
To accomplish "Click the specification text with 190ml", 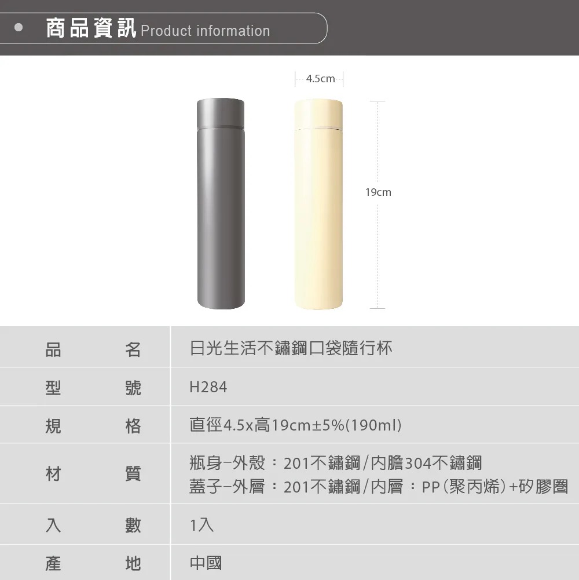I will point(295,425).
